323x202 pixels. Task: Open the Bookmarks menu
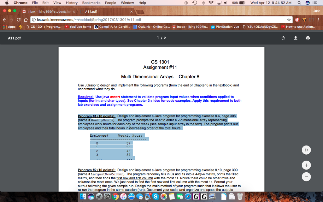click(x=91, y=3)
